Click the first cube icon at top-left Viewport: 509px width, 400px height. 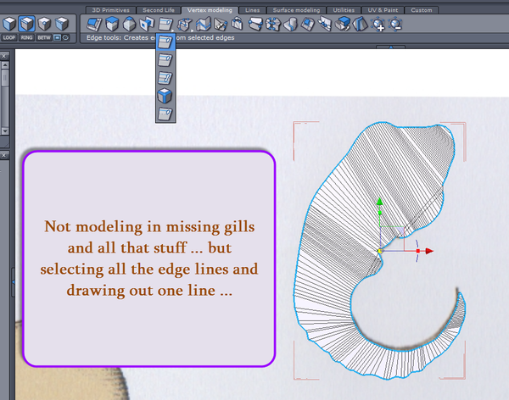tap(9, 23)
